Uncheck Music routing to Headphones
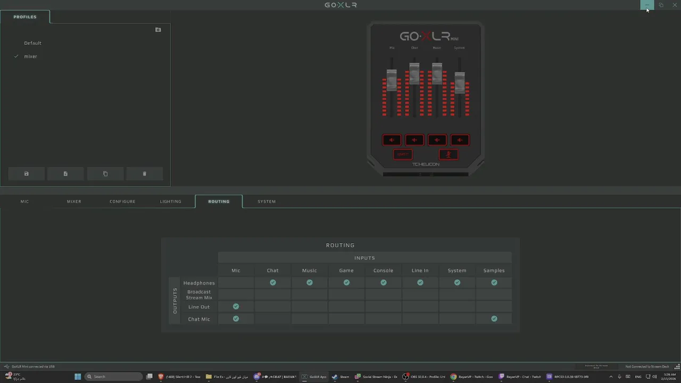Viewport: 681px width, 383px height. tap(310, 283)
